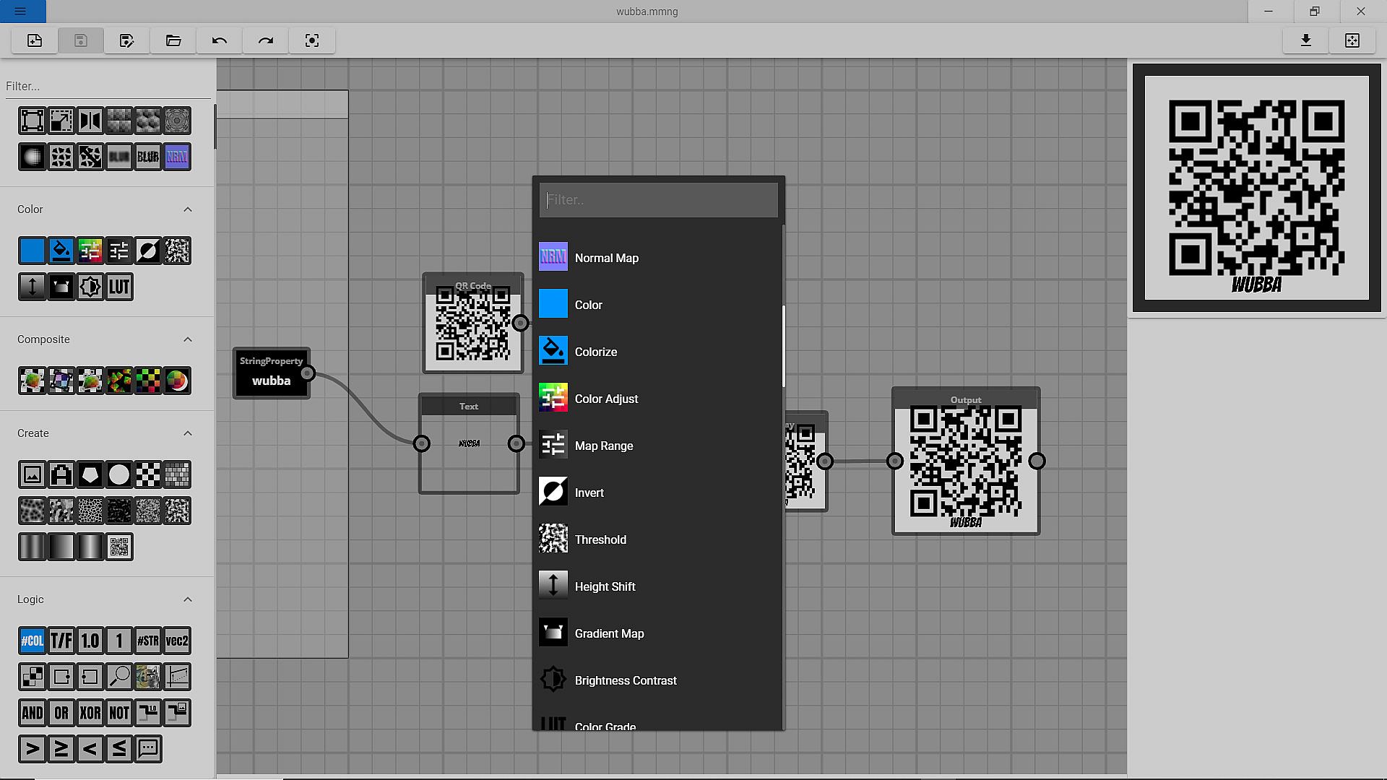The image size is (1387, 780).
Task: Click the T/F boolean node icon
Action: click(61, 641)
